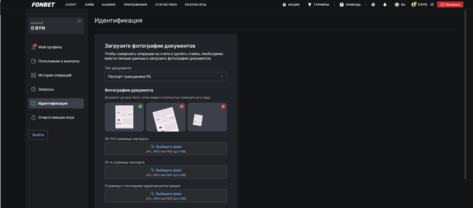Open the Тип документа dropdown
The width and height of the screenshot is (473, 208).
point(166,76)
